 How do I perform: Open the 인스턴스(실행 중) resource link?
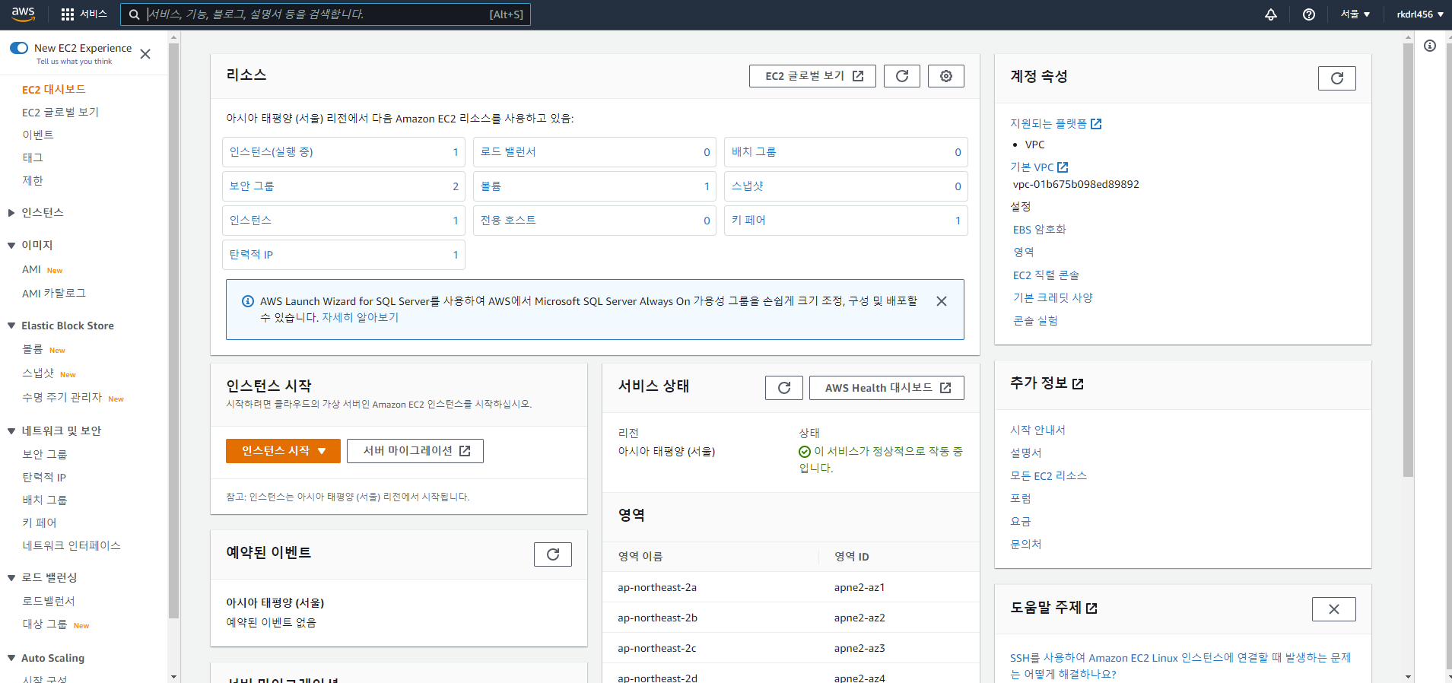click(x=272, y=152)
